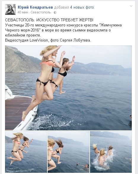Screen dimensions: 138x174
Task: Click the public privacy globe icon
Action: coord(55,12)
